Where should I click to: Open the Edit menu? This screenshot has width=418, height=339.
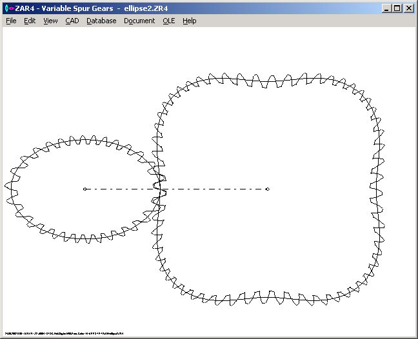(30, 21)
